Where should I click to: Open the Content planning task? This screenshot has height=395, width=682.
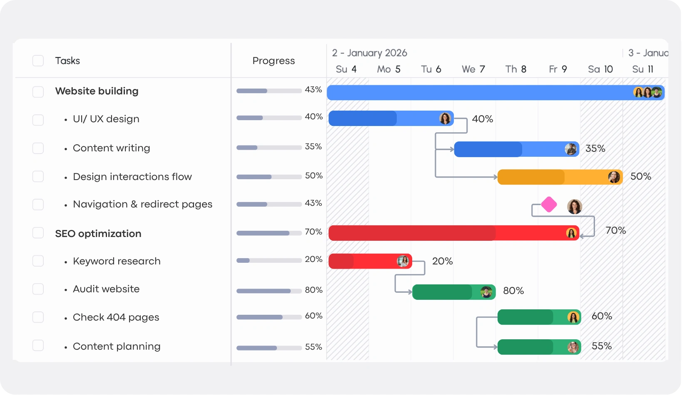click(117, 346)
